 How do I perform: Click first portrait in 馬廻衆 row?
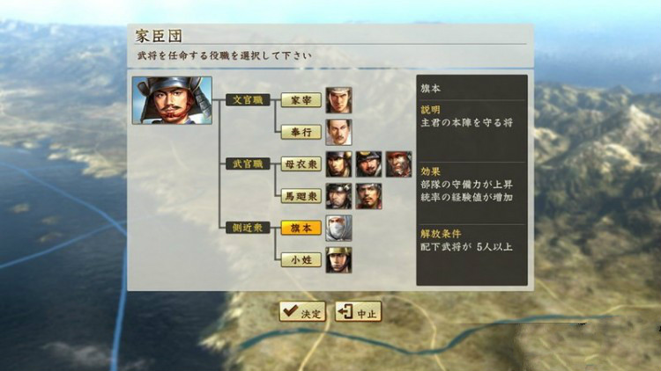[x=338, y=196]
